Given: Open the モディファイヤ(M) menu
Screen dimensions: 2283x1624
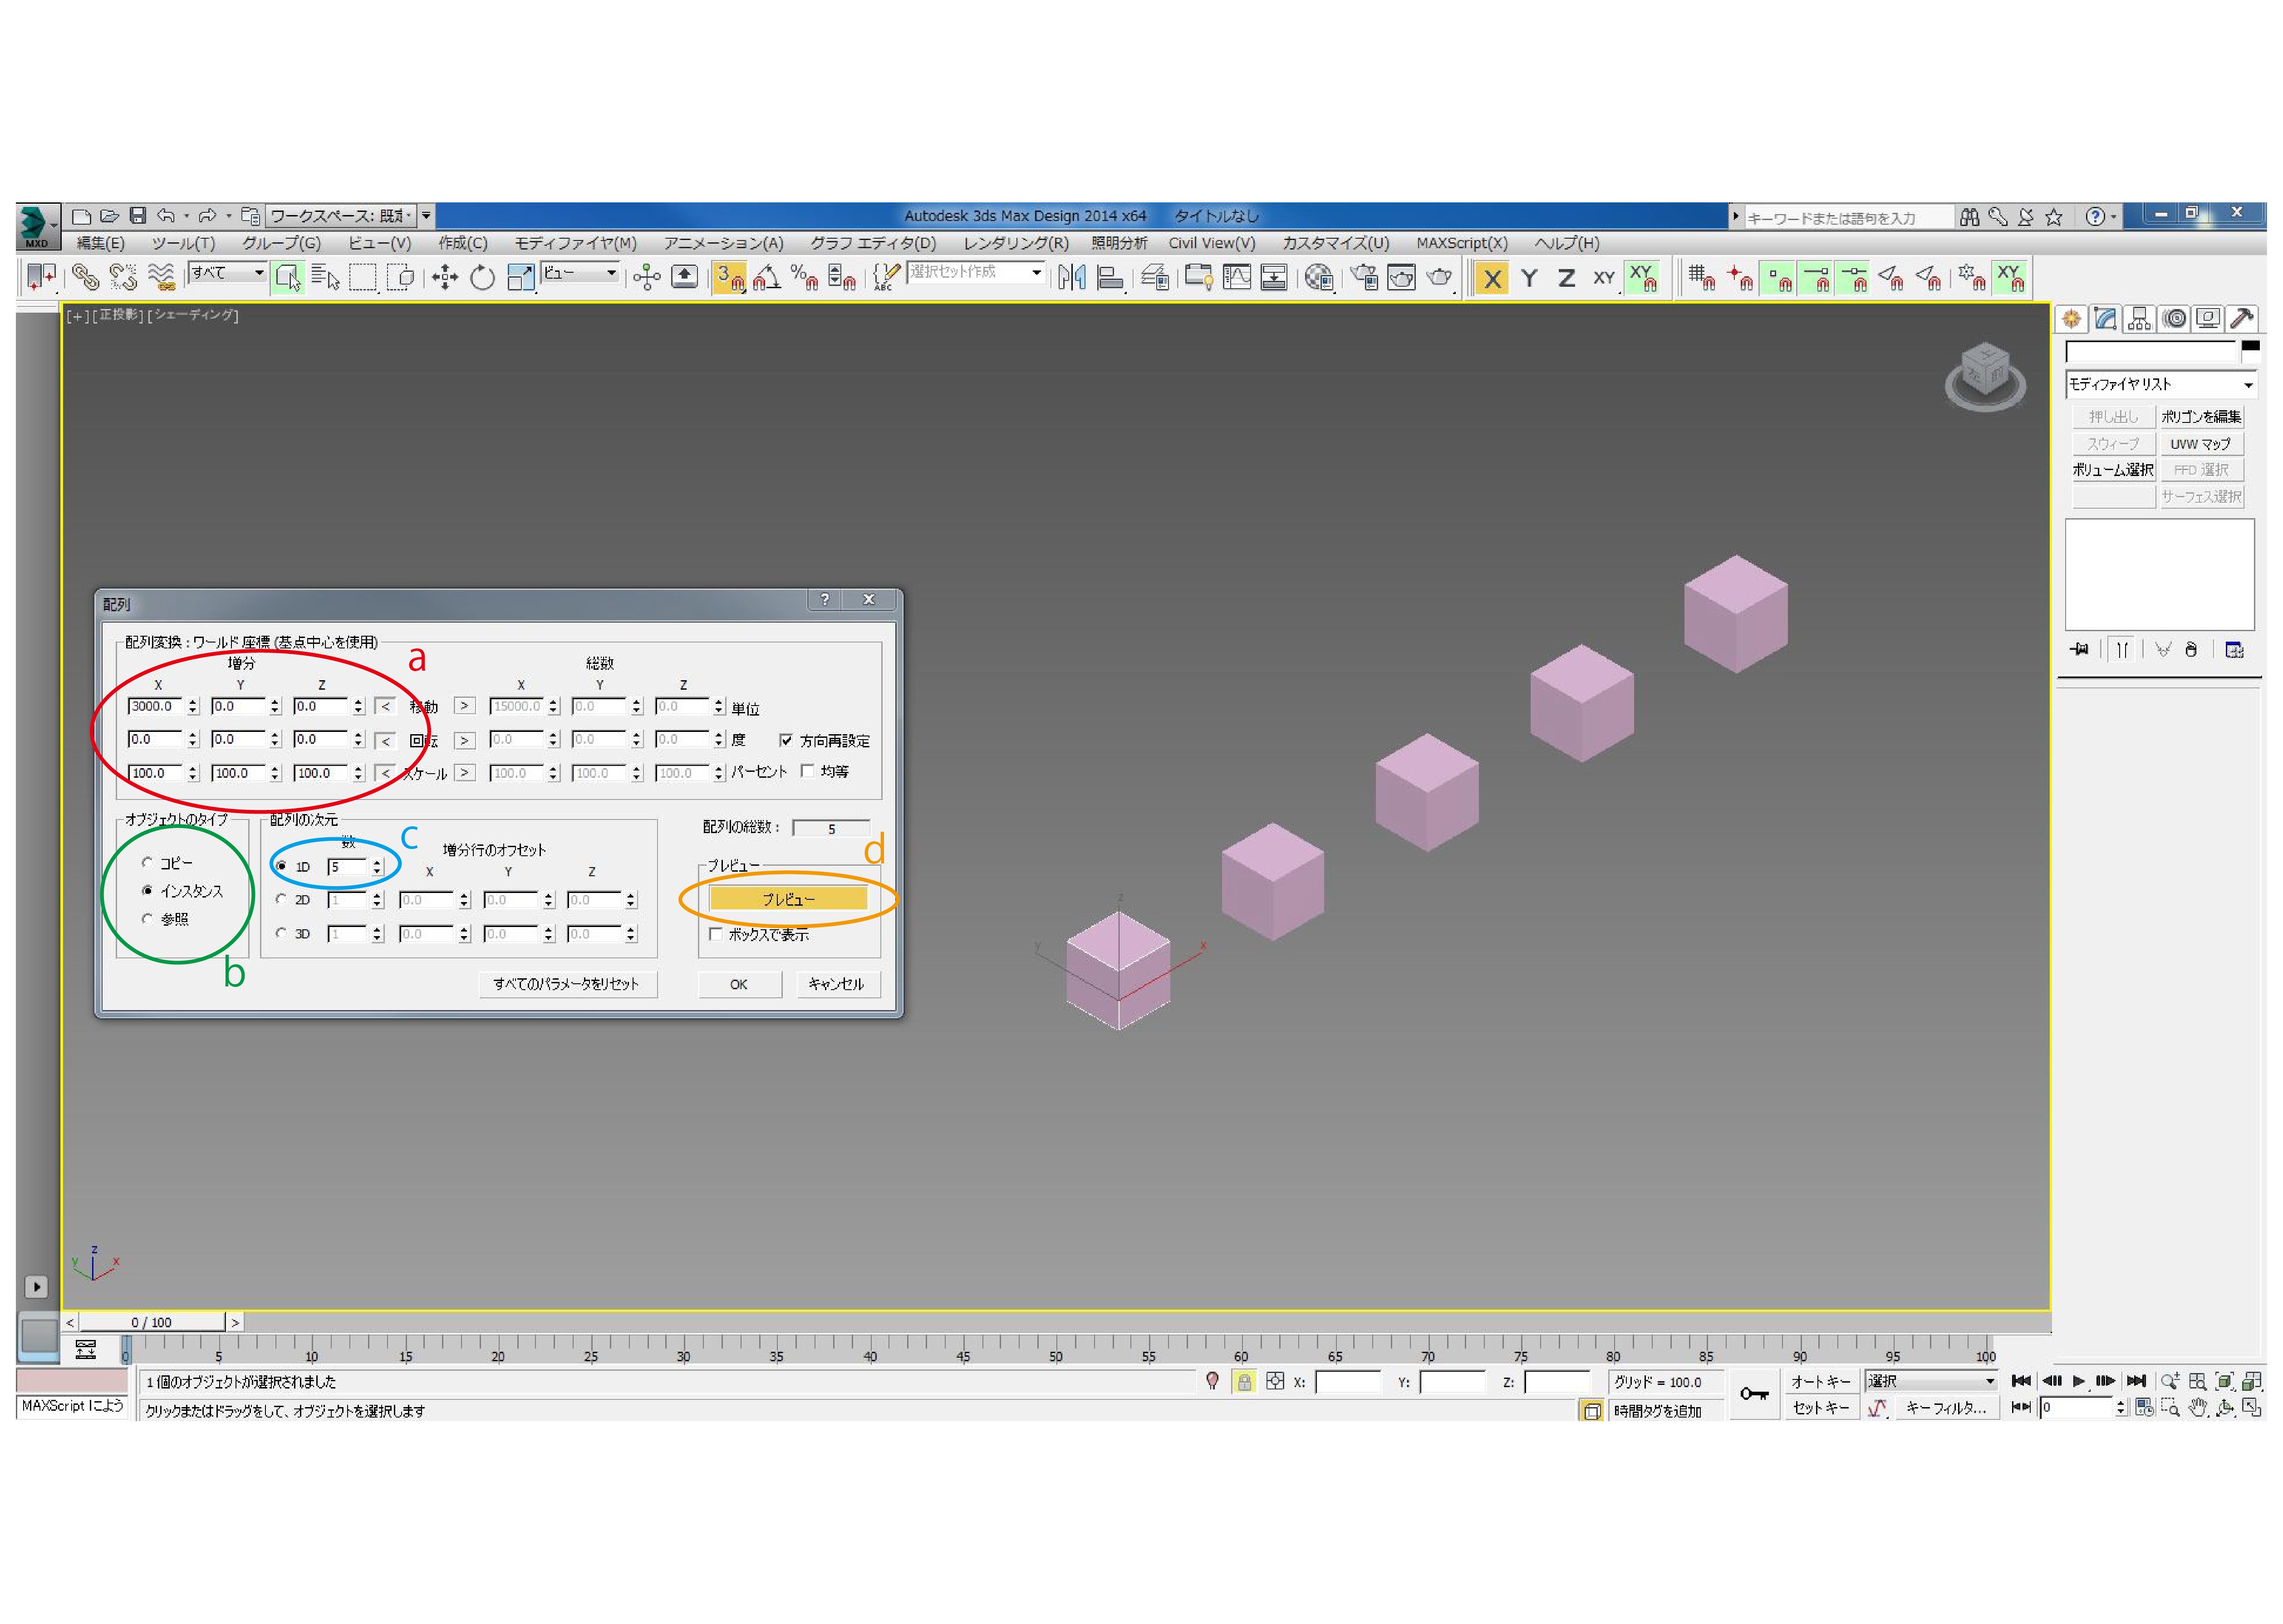Looking at the screenshot, I should (575, 243).
